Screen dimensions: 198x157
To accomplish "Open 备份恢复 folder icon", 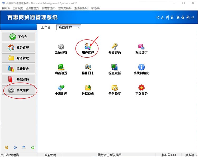I will tap(115, 88).
